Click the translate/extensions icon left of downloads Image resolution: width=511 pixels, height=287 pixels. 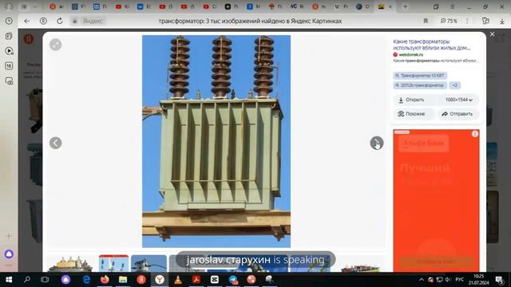click(485, 21)
